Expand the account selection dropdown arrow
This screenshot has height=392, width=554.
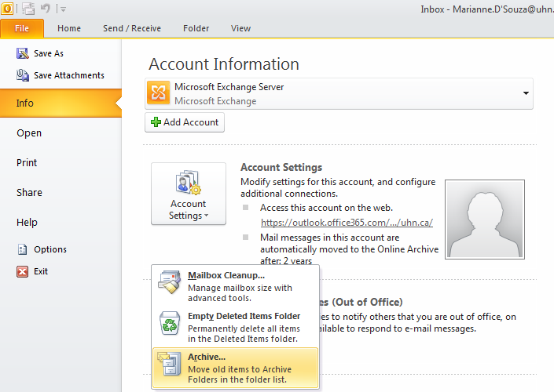pyautogui.click(x=524, y=94)
